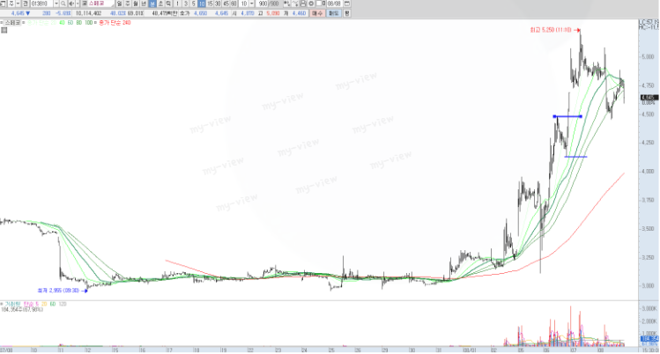Tick the checkbox next to 0 in the toolbar
This screenshot has height=354, width=660.
(x=319, y=4)
